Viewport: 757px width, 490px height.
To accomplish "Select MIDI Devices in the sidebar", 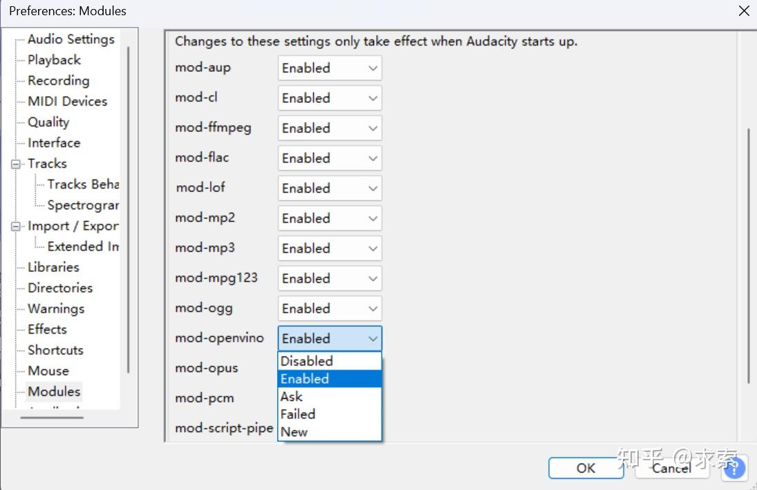I will click(x=67, y=102).
